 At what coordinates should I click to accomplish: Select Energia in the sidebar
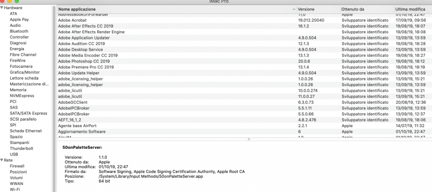tap(17, 49)
